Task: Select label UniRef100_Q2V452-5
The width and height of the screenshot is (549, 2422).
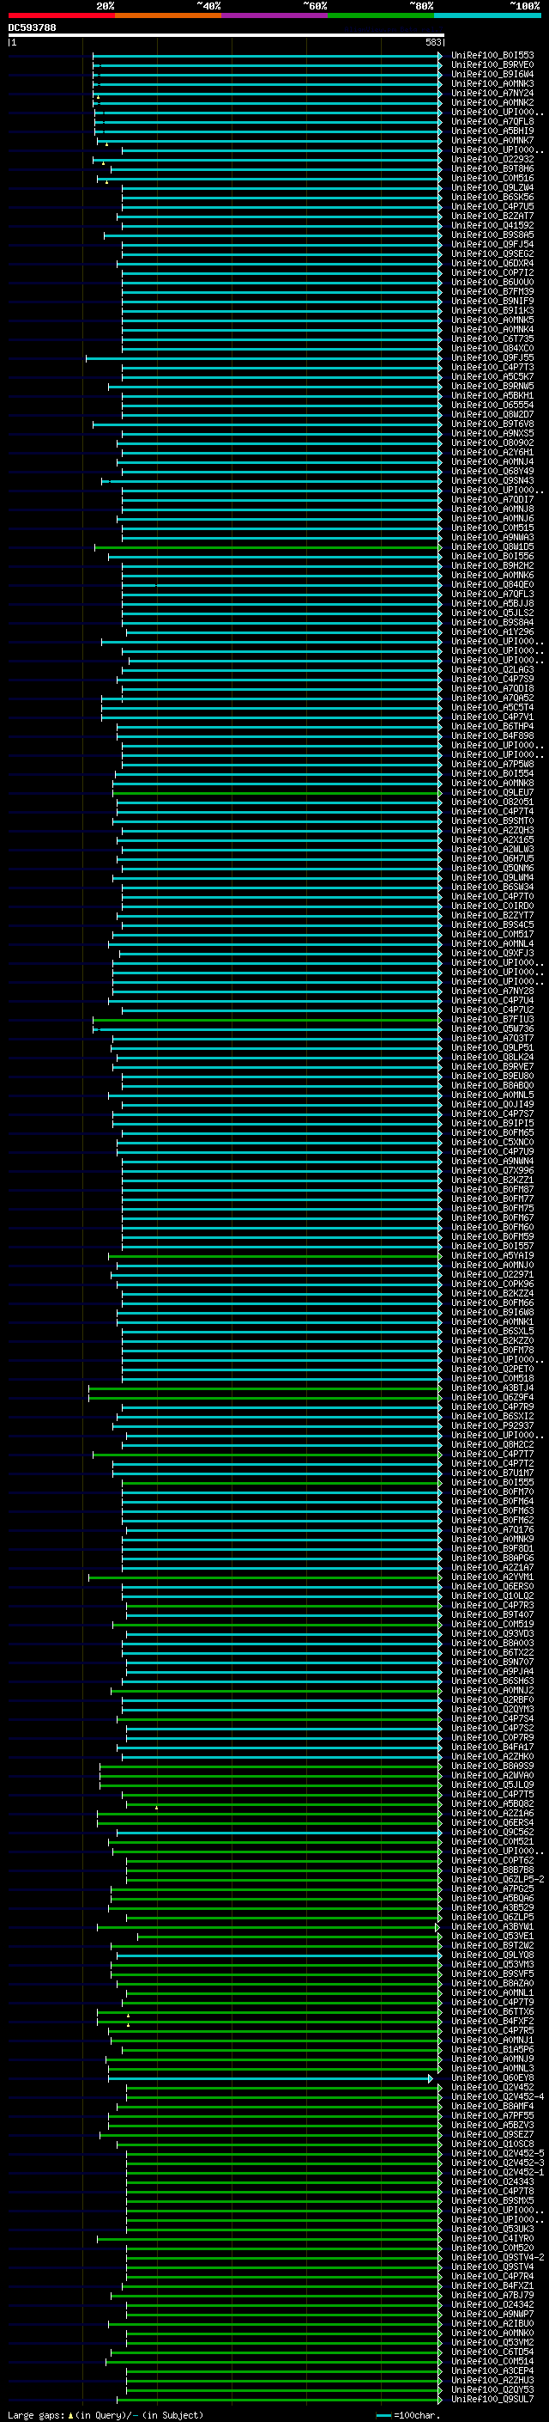Action: click(498, 2153)
